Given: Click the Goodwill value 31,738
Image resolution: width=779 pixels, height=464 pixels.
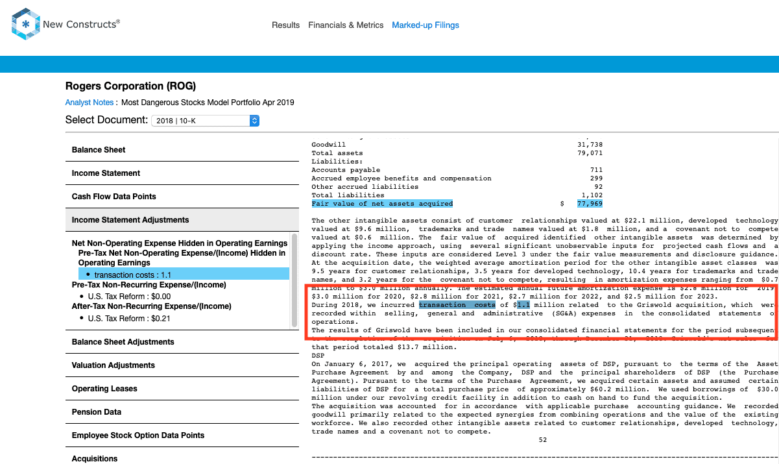Looking at the screenshot, I should pos(590,145).
